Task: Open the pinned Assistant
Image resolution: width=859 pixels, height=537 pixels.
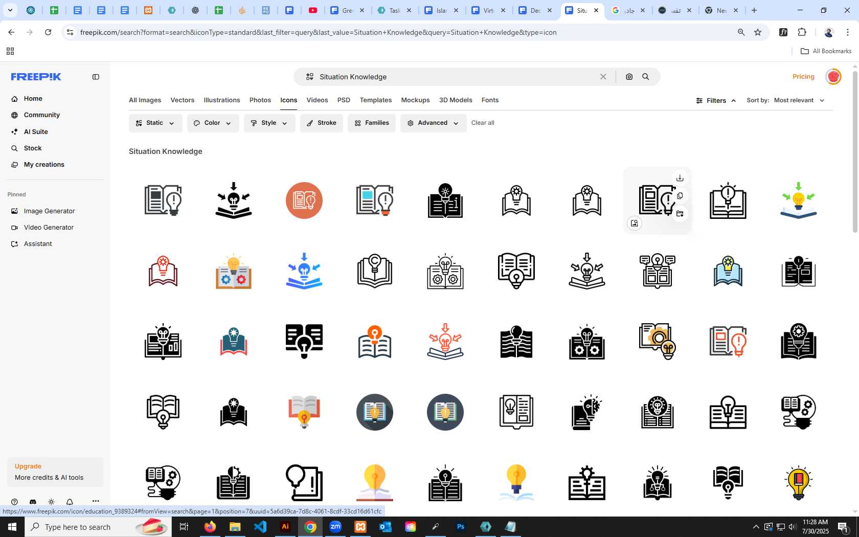Action: pyautogui.click(x=38, y=244)
